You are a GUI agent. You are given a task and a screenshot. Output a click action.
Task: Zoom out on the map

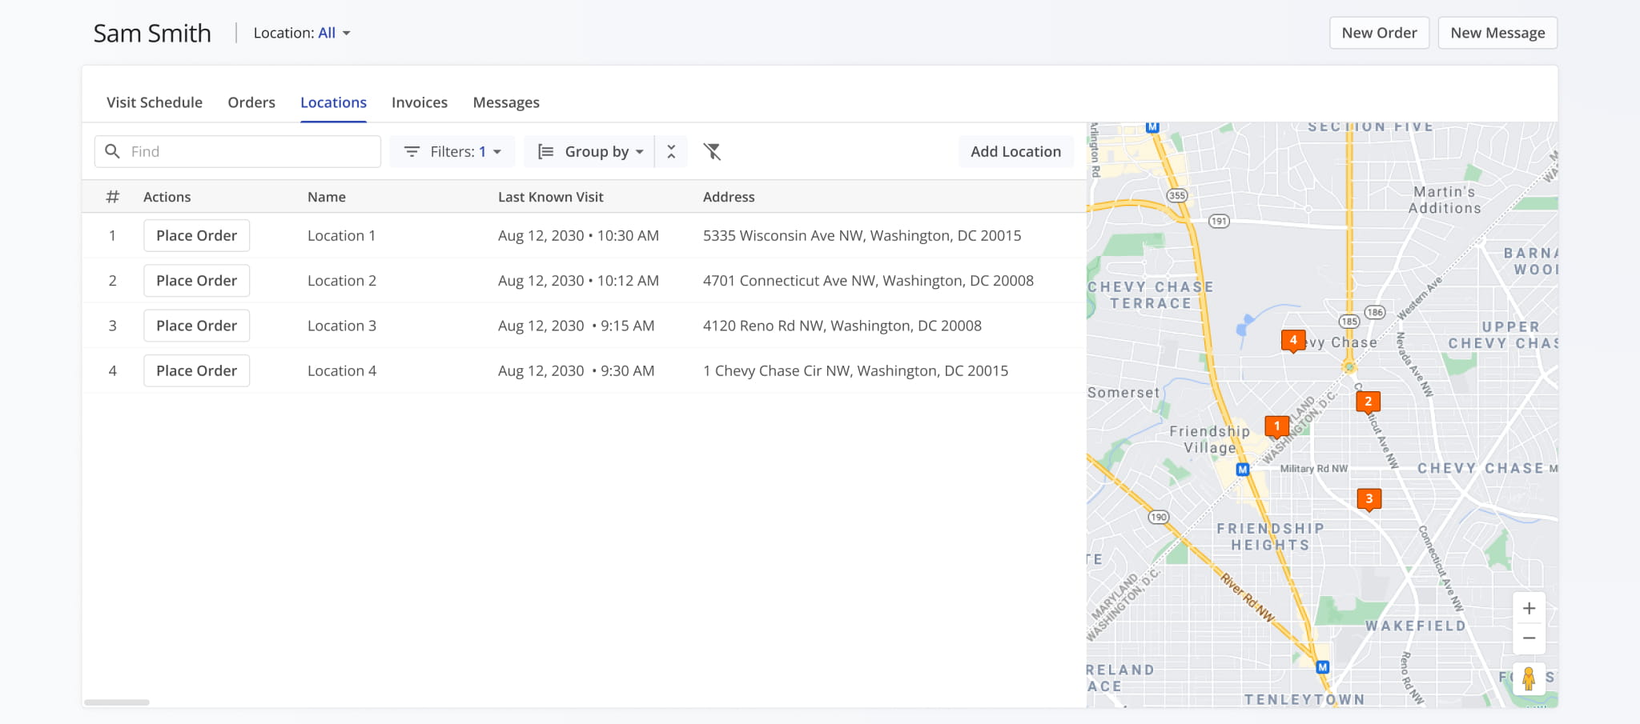1529,638
